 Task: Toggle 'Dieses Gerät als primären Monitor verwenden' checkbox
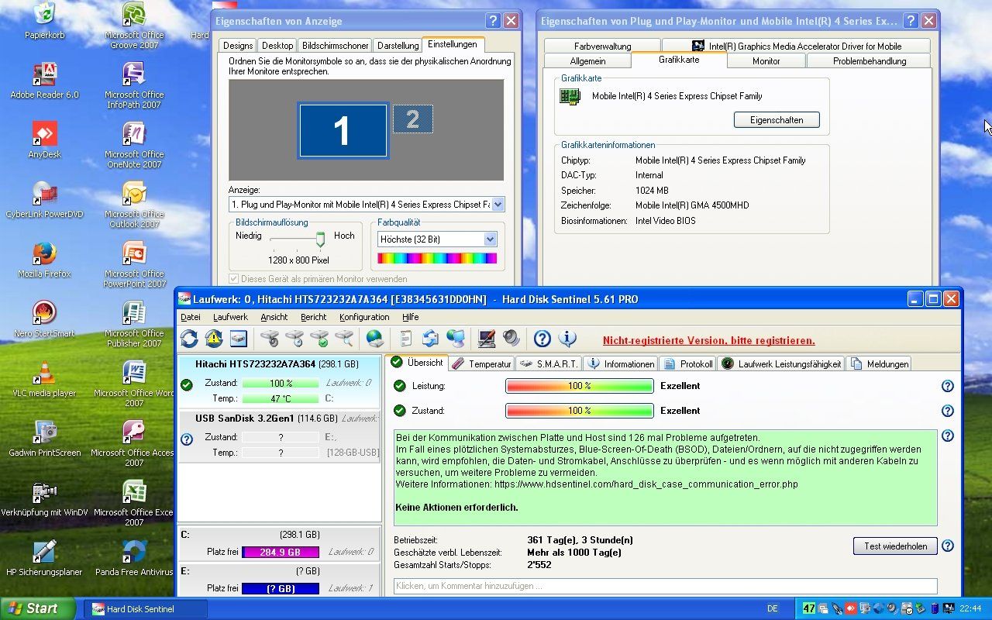(234, 279)
